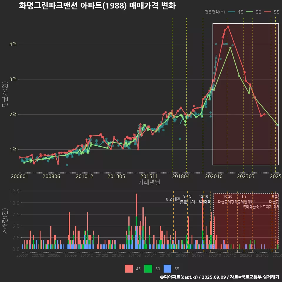Click the '5.0' volume axis label
This screenshot has height=282, width=282.
point(16,226)
